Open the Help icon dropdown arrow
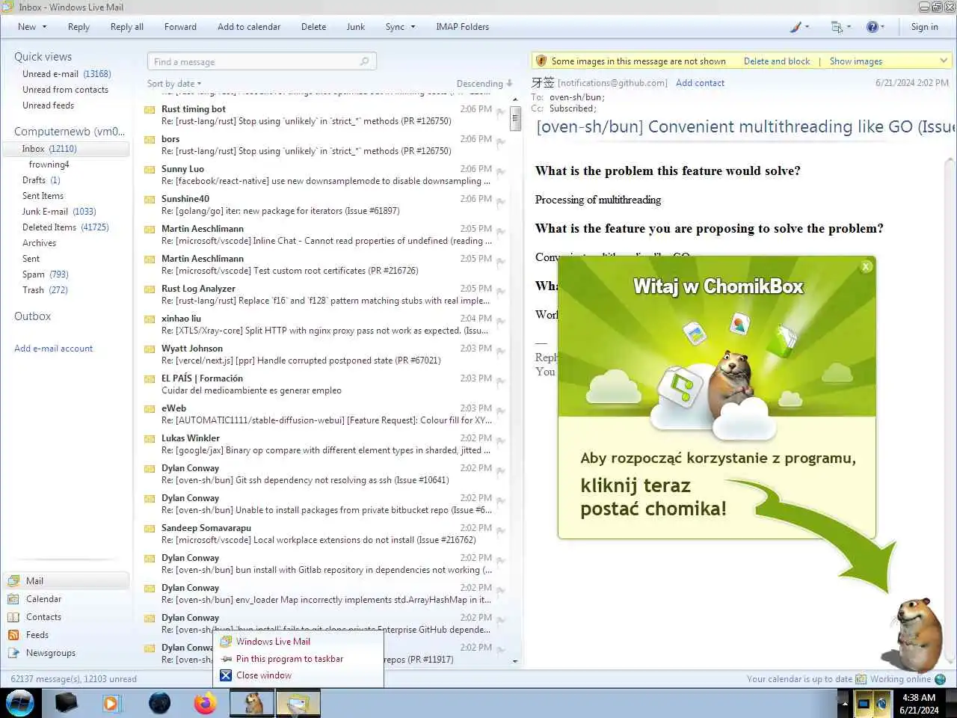957x718 pixels. click(882, 27)
